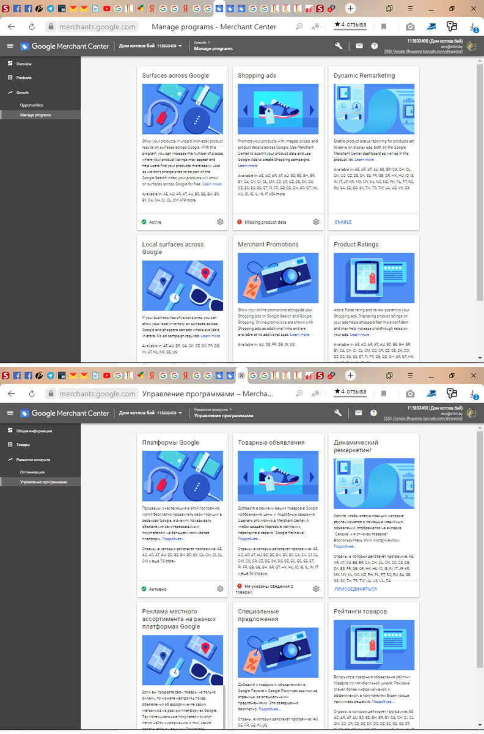
Task: Click the wrench tools icon in the Russian window
Action: [x=339, y=413]
